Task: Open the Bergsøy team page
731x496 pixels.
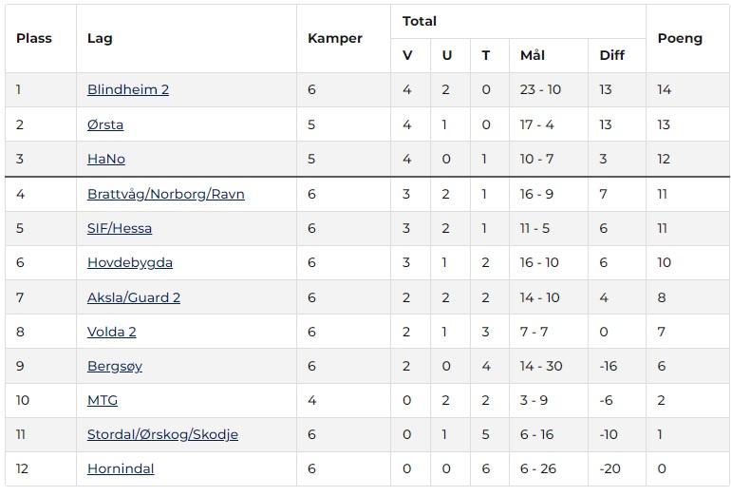Action: [114, 366]
